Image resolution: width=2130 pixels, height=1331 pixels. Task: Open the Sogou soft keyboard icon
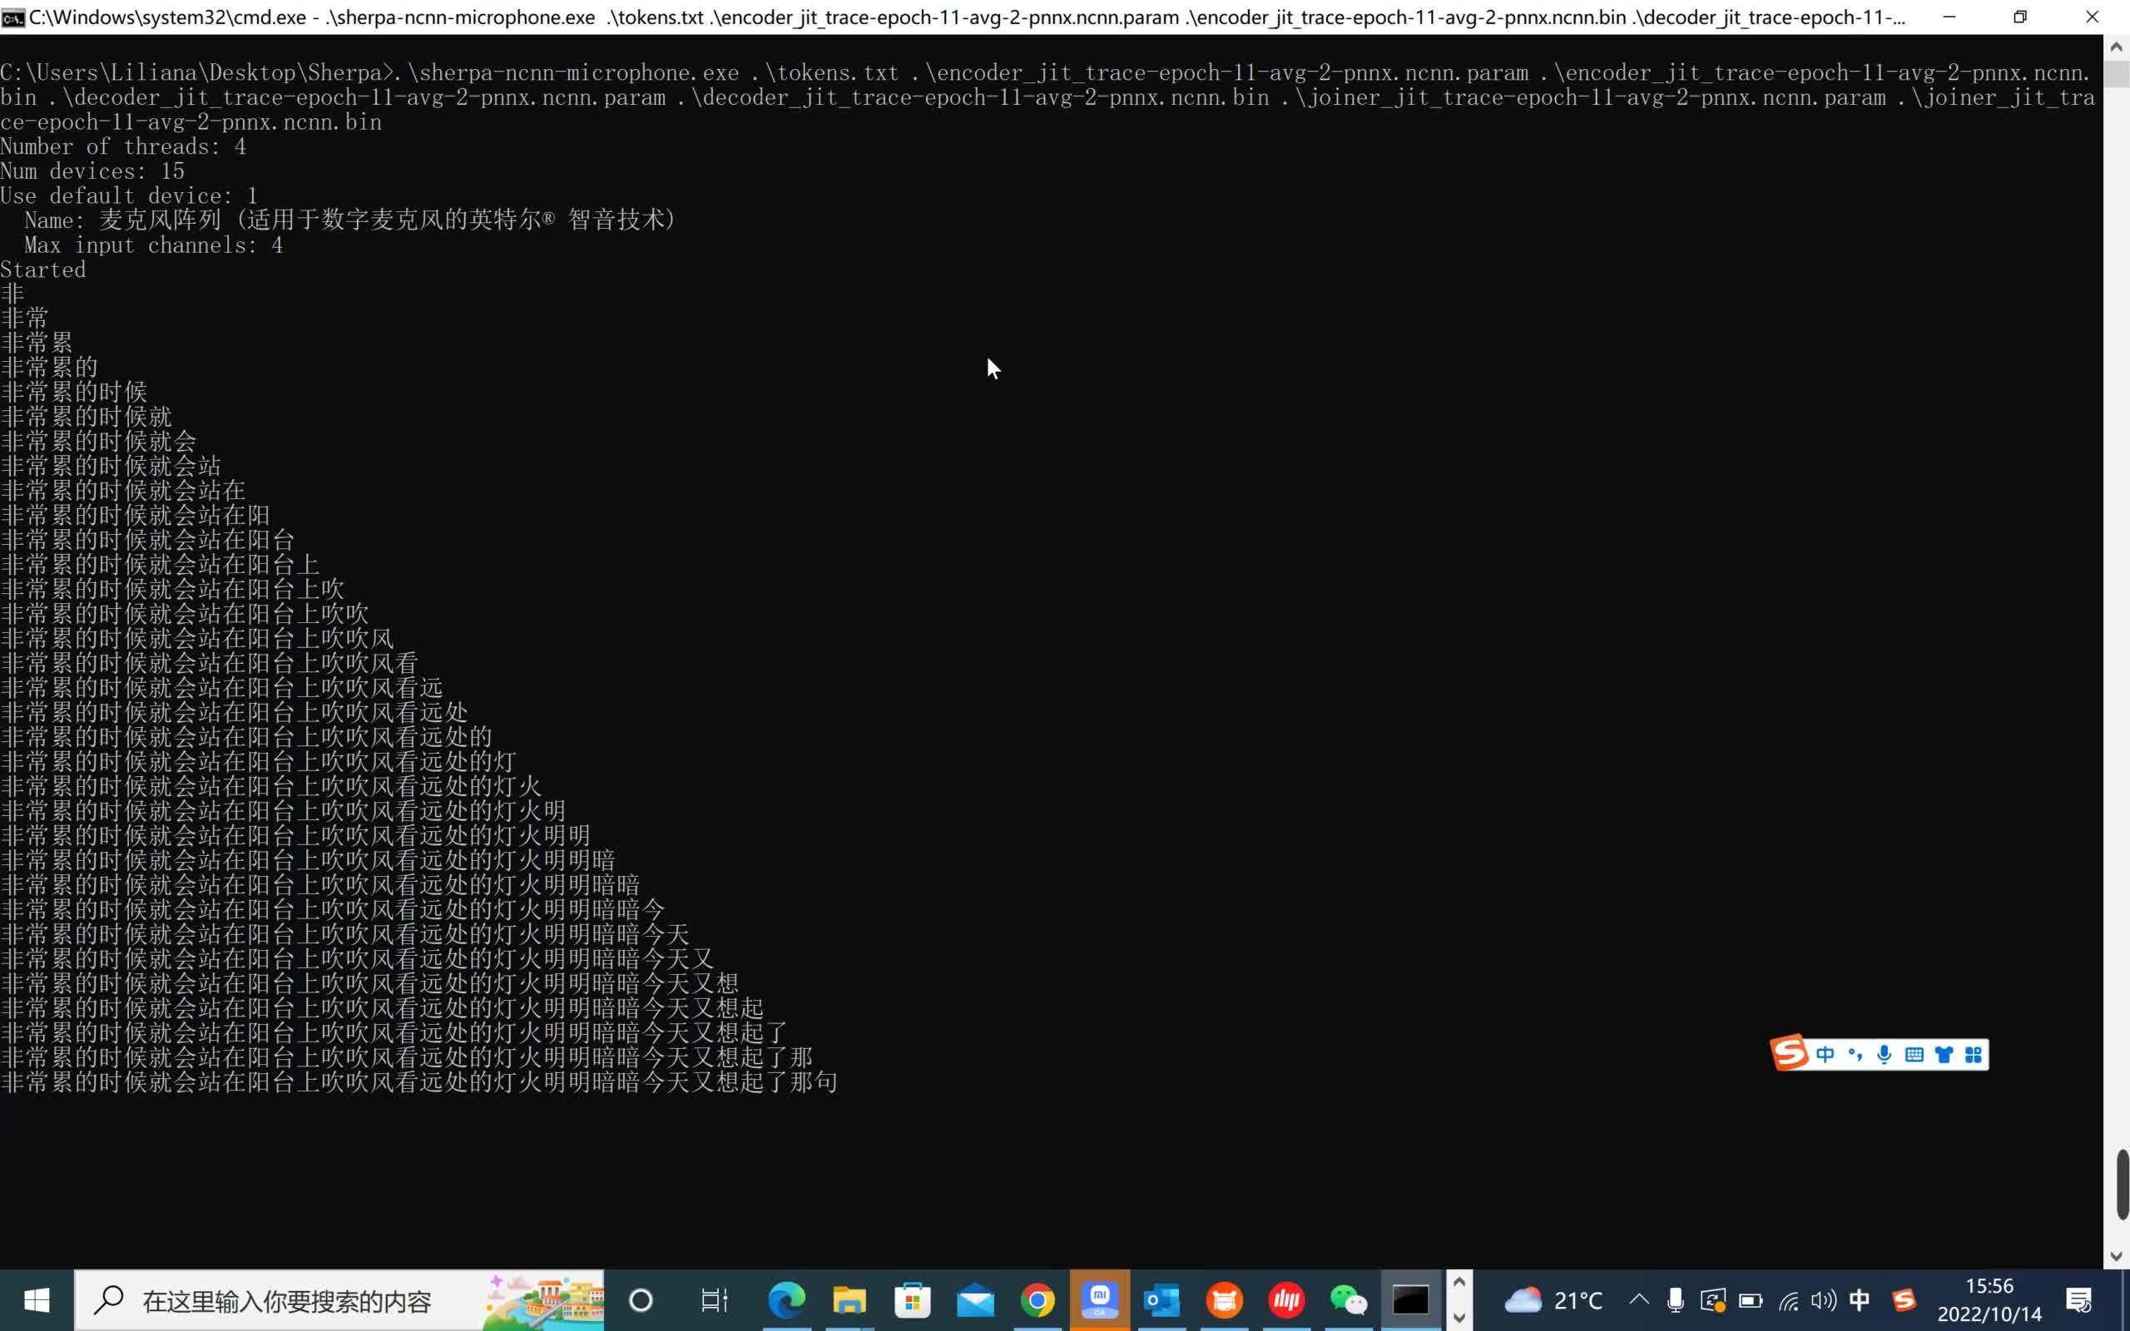click(x=1914, y=1055)
